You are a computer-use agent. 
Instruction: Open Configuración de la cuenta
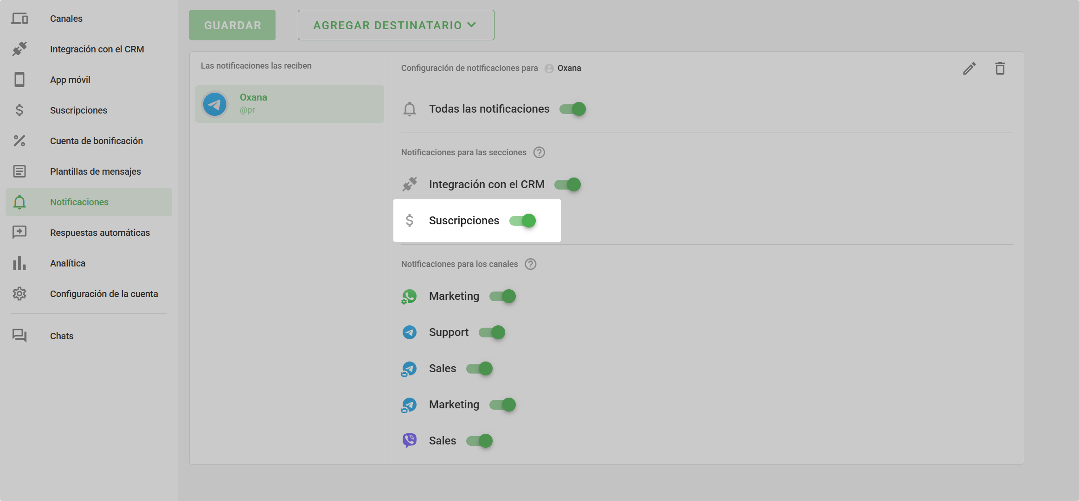pyautogui.click(x=89, y=294)
